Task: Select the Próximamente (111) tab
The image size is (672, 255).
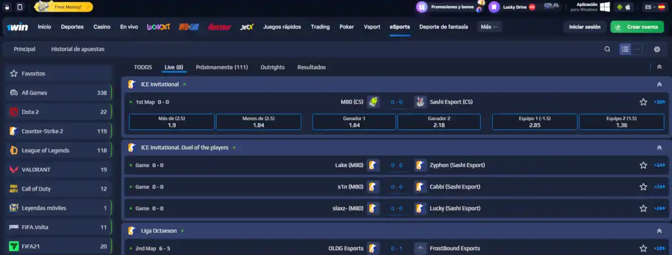Action: [x=222, y=67]
